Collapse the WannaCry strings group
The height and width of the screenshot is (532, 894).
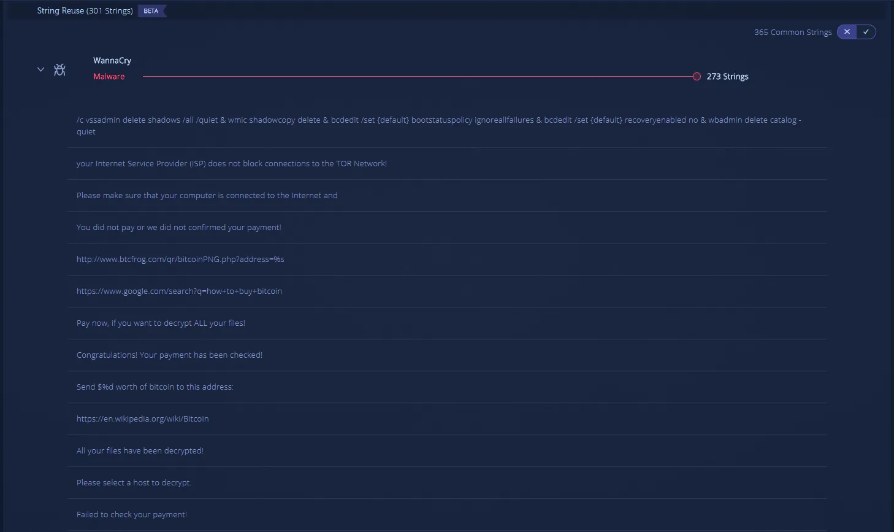coord(40,69)
